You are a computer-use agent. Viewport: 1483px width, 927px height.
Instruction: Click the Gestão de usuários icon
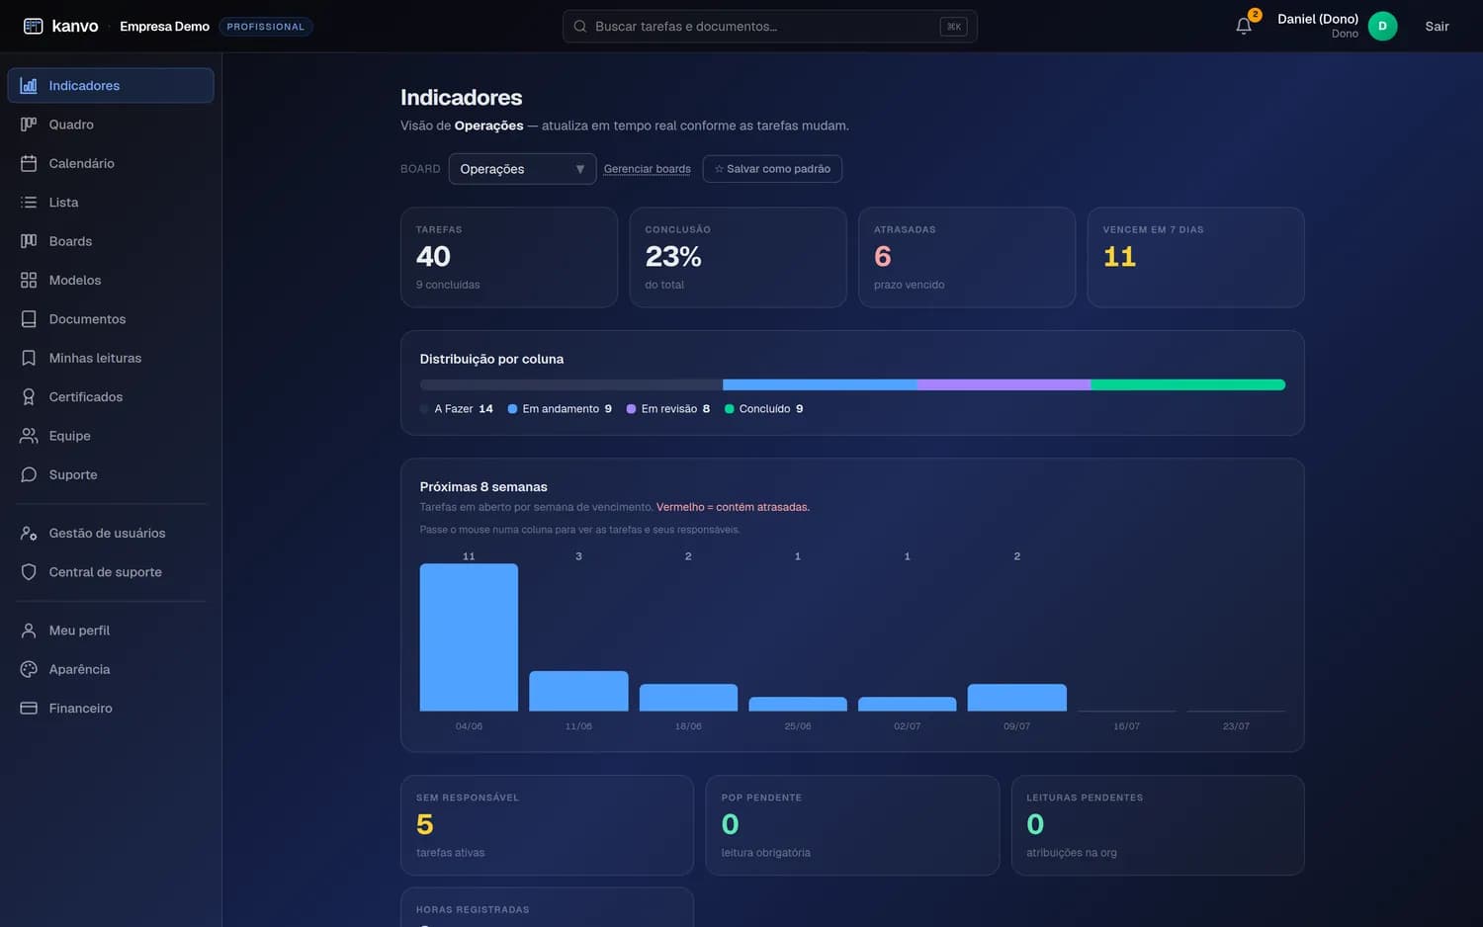29,534
